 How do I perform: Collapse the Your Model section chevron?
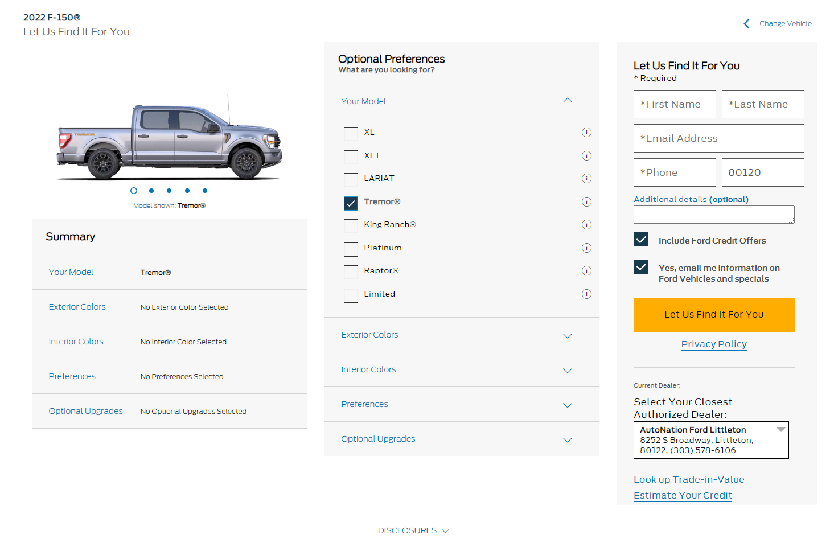tap(568, 101)
